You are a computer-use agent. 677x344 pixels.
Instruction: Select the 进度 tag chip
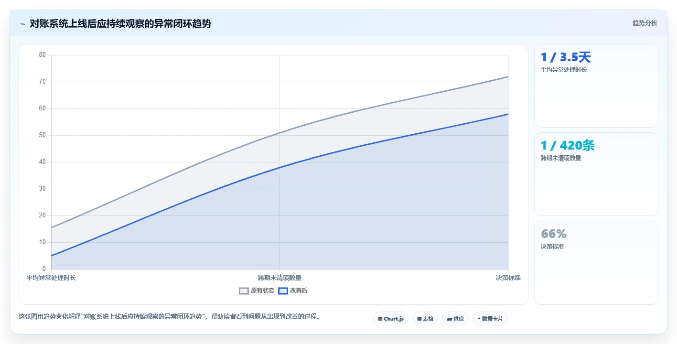click(x=455, y=319)
